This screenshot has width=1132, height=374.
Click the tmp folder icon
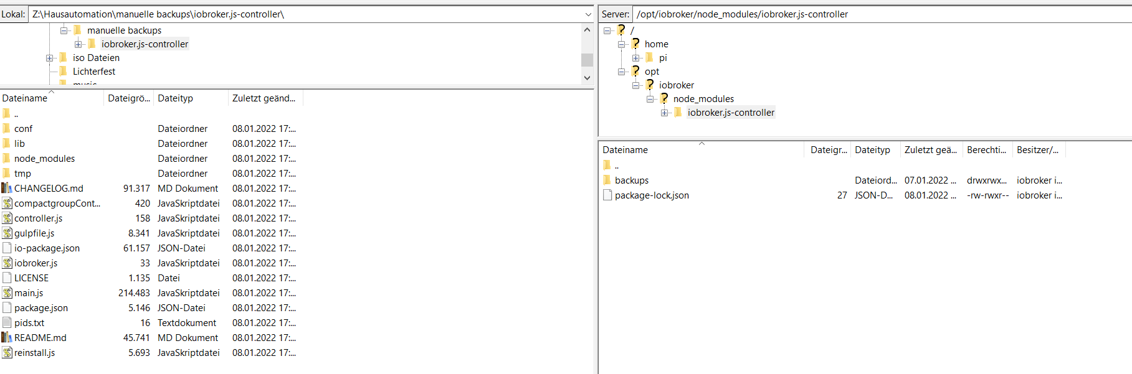pyautogui.click(x=6, y=173)
